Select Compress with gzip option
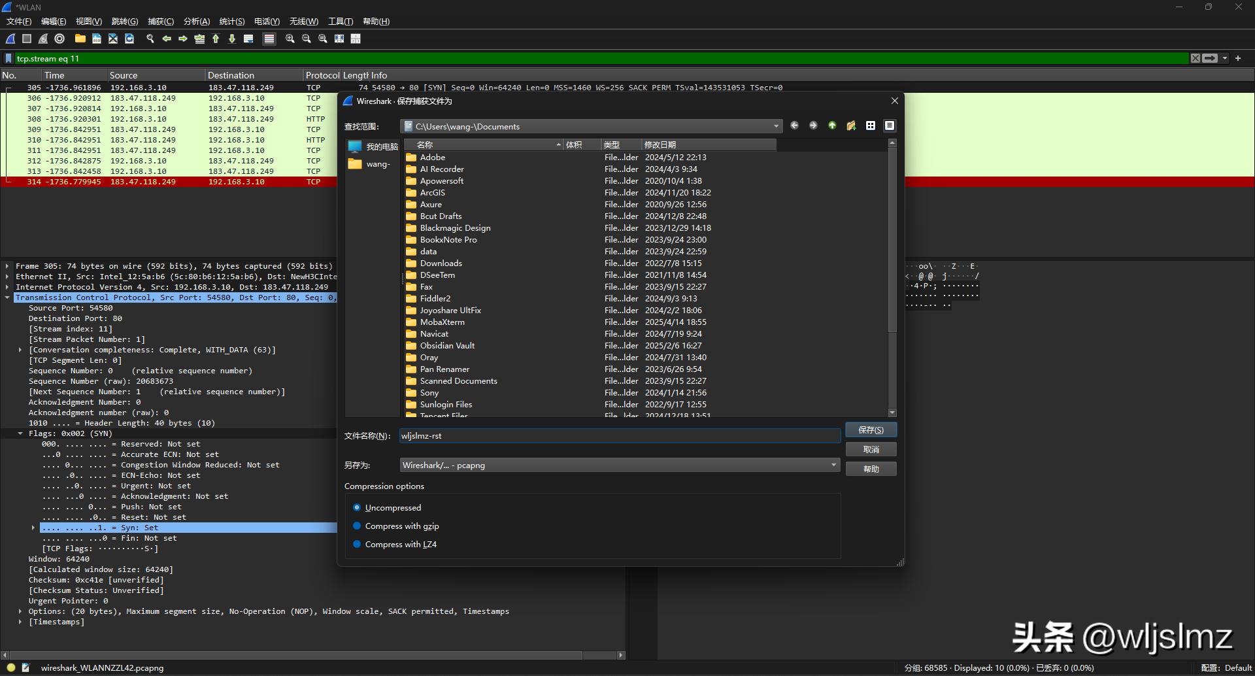The height and width of the screenshot is (676, 1255). pyautogui.click(x=357, y=526)
